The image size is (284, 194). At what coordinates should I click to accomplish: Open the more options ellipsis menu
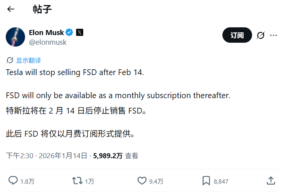pos(274,35)
